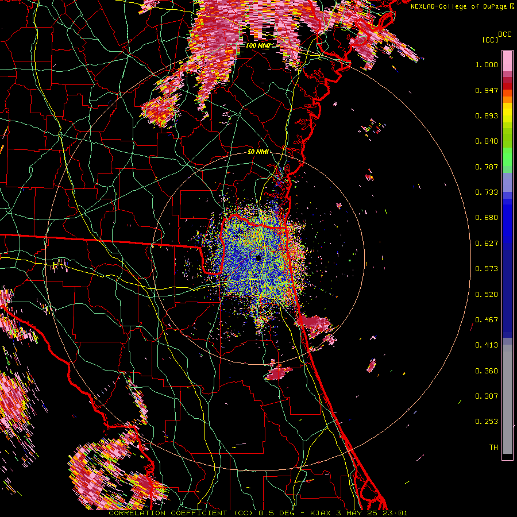
Task: Click the 100 NMI range ring label
Action: (257, 45)
